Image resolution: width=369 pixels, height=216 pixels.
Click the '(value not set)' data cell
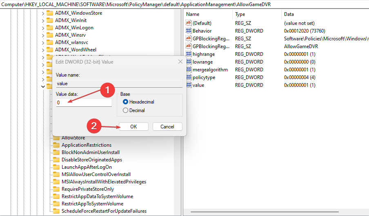(299, 23)
